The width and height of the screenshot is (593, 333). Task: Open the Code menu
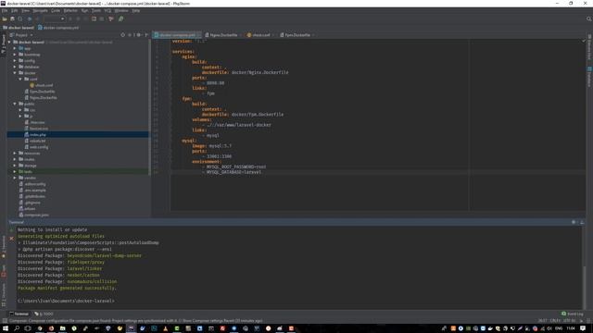[56, 10]
